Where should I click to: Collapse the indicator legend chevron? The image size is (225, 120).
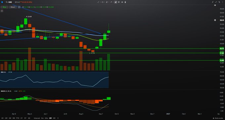coord(2,11)
